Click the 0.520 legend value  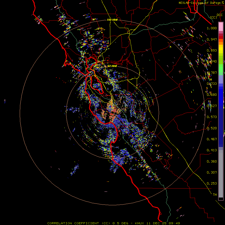coord(212,128)
